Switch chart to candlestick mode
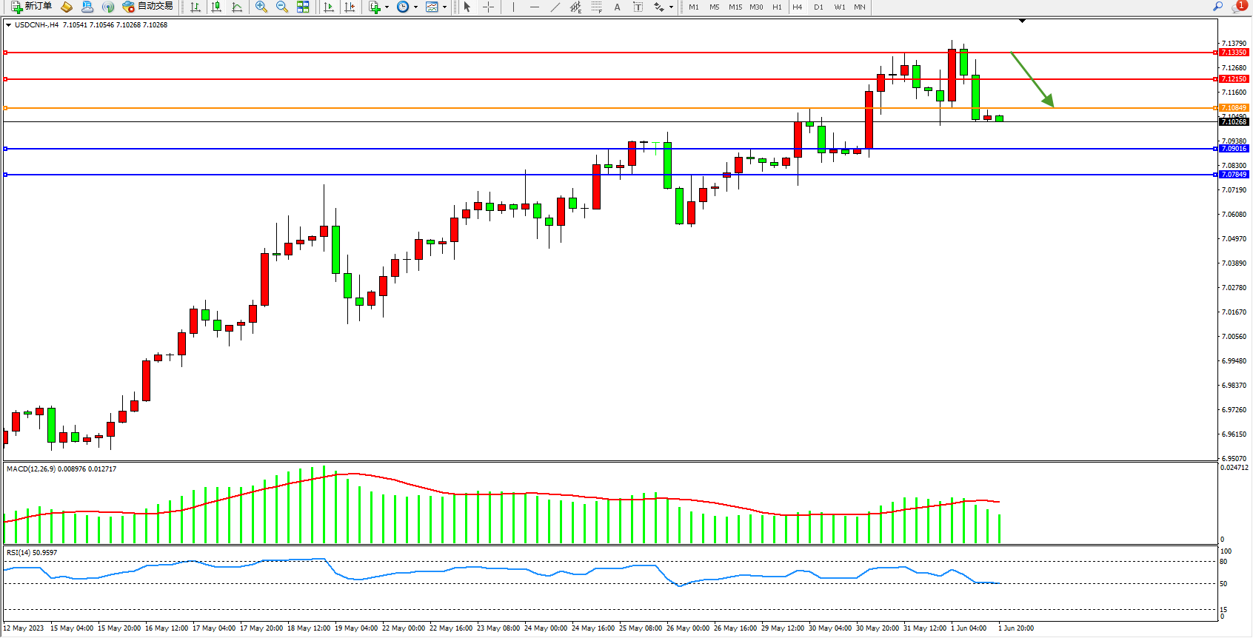The height and width of the screenshot is (638, 1253). (216, 7)
